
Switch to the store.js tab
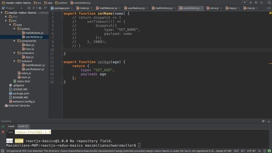pos(214,8)
